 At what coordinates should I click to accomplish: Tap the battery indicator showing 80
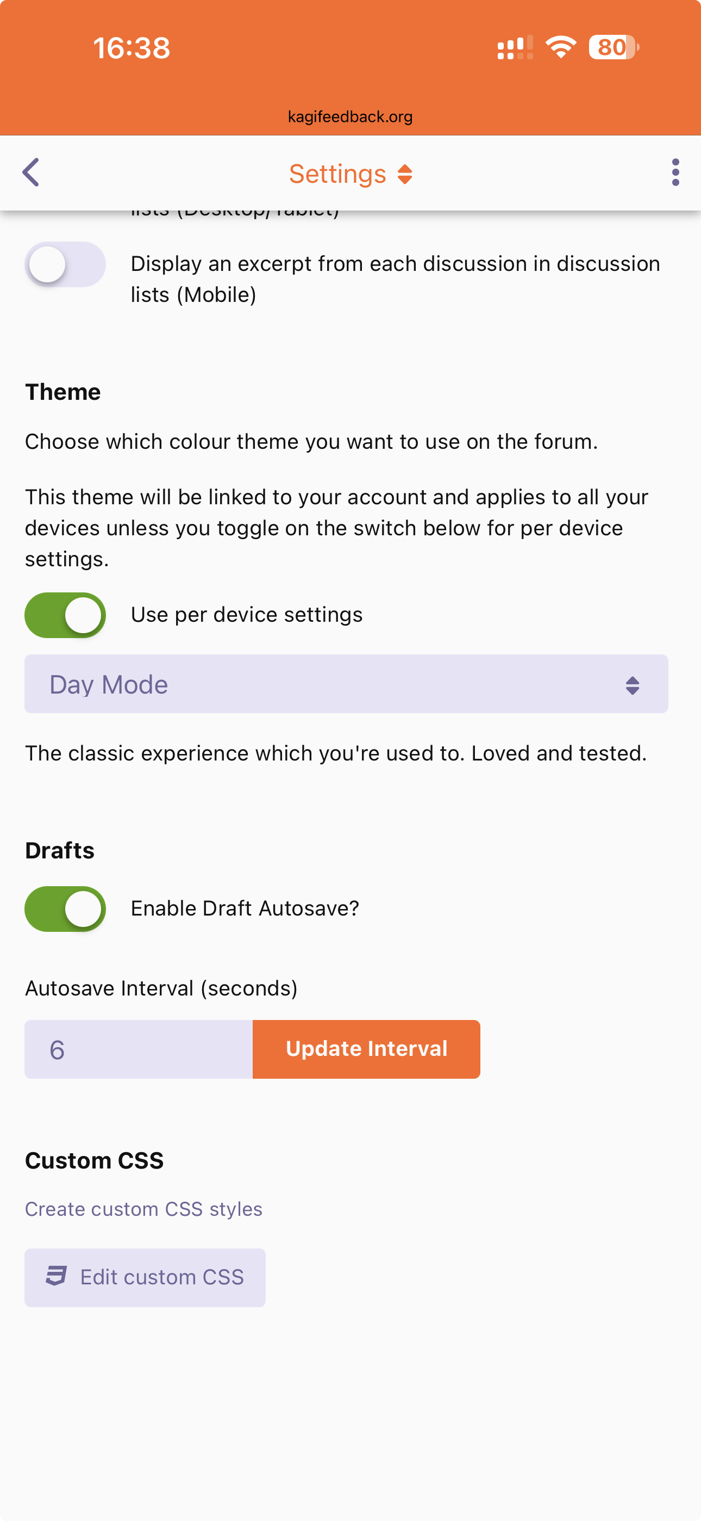click(614, 47)
